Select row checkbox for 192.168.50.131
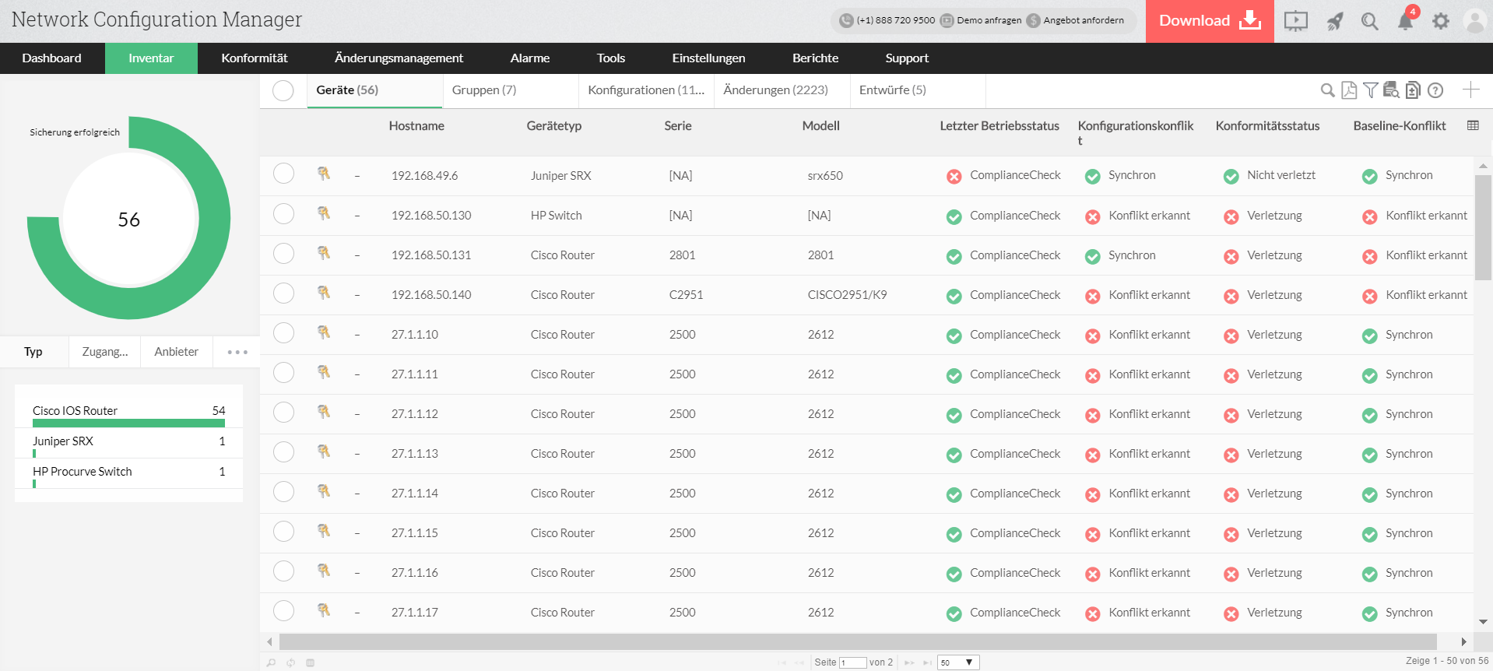The width and height of the screenshot is (1493, 671). 283,253
